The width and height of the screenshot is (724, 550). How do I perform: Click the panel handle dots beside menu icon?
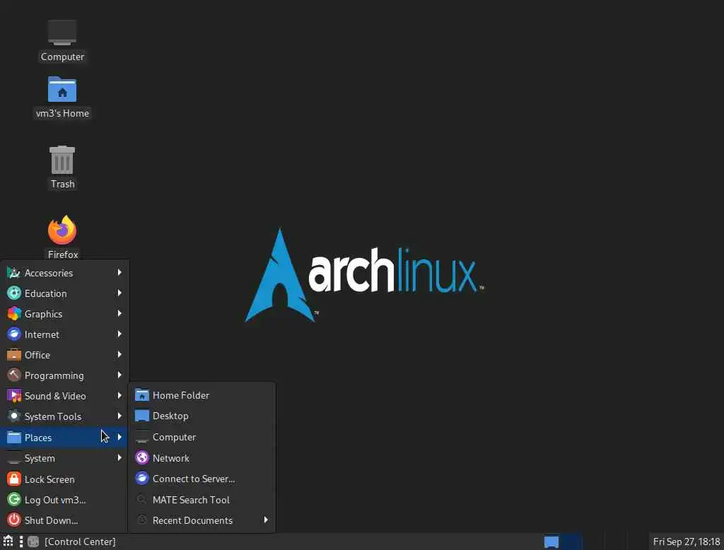[21, 542]
